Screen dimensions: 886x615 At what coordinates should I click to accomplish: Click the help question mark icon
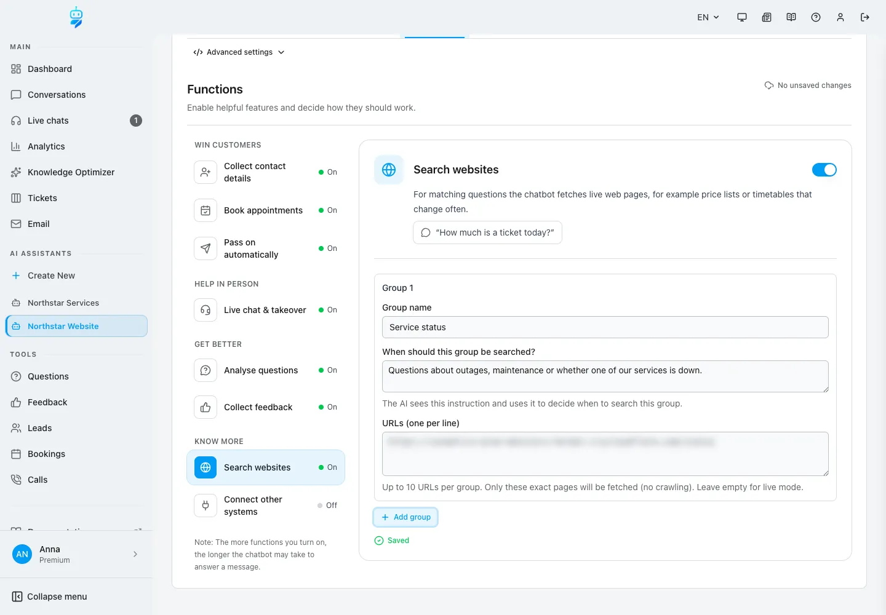pyautogui.click(x=816, y=17)
